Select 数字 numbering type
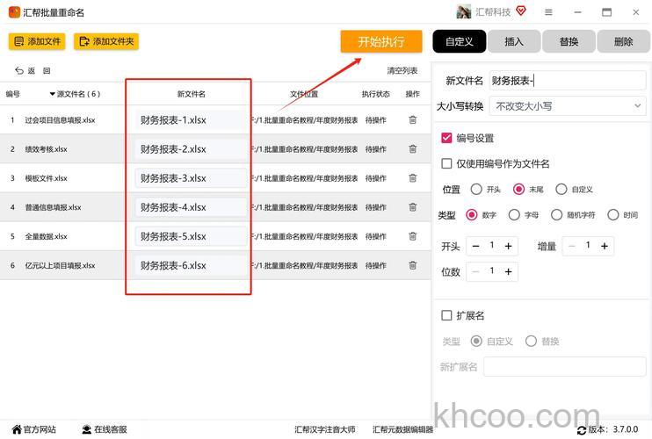652x439 pixels. pyautogui.click(x=472, y=215)
